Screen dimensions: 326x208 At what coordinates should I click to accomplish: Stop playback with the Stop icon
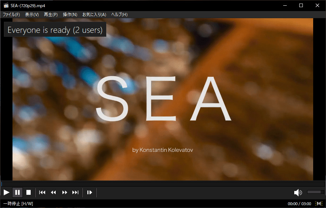point(29,192)
